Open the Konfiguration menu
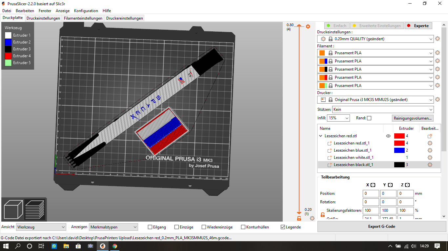Screen dimensions: 448x251 (86, 11)
